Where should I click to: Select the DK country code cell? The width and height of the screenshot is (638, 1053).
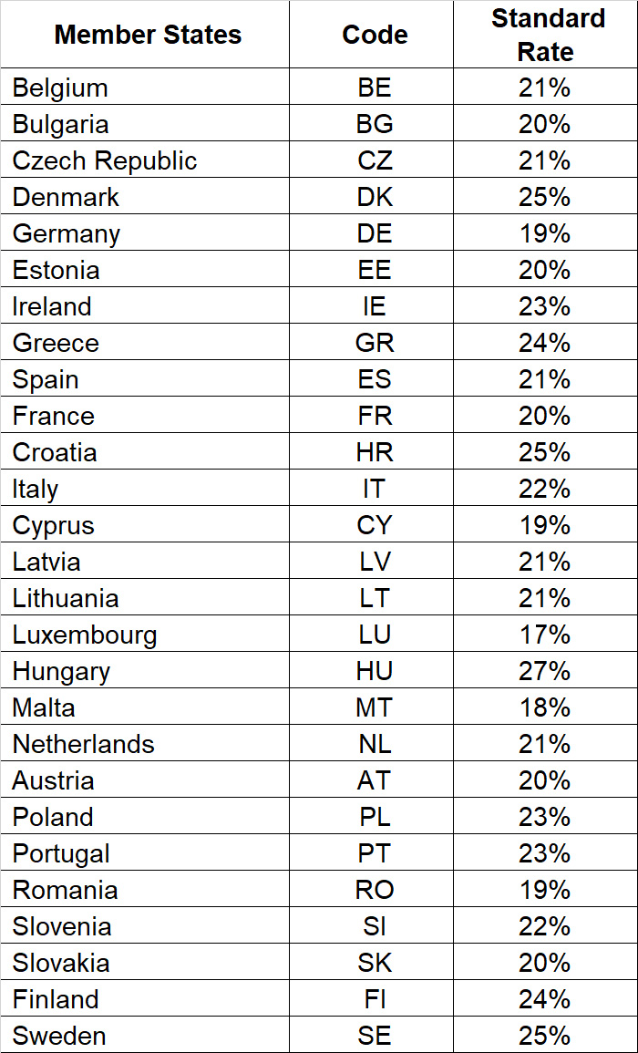click(375, 197)
